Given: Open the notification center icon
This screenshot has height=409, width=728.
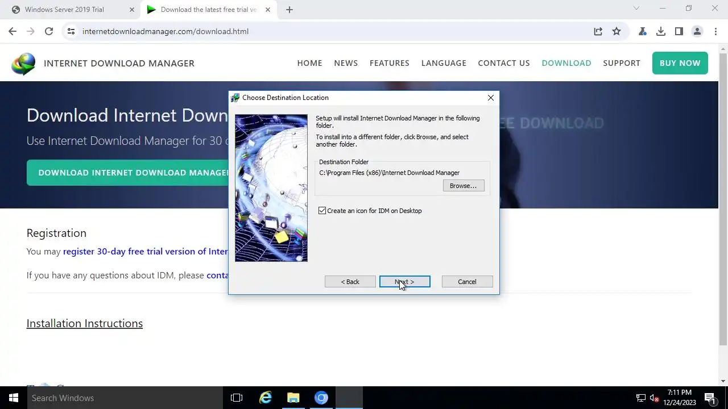Looking at the screenshot, I should (709, 398).
